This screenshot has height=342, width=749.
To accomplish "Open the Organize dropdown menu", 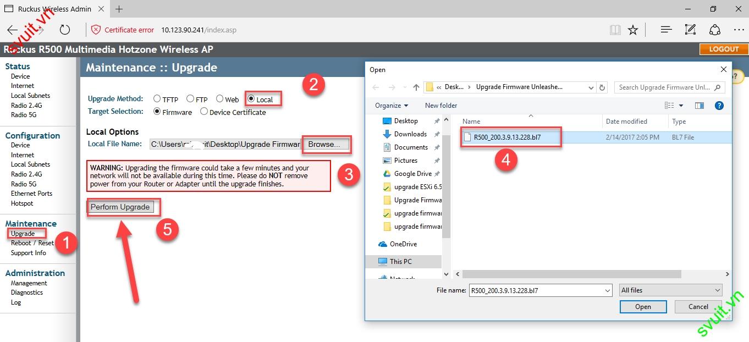I will pos(392,106).
